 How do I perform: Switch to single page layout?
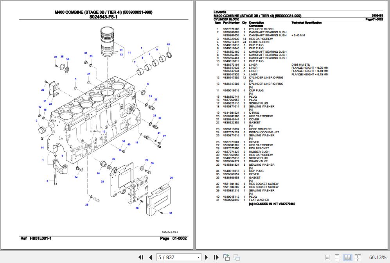click(x=327, y=257)
